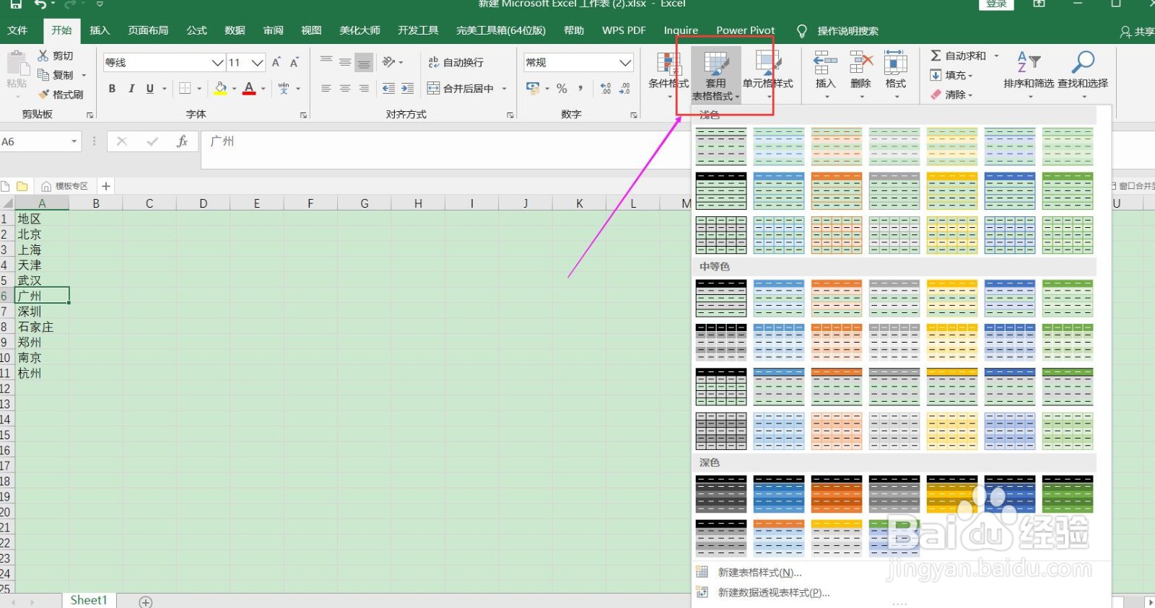Toggle italic formatting (I)
Image resolution: width=1155 pixels, height=608 pixels.
tap(131, 89)
